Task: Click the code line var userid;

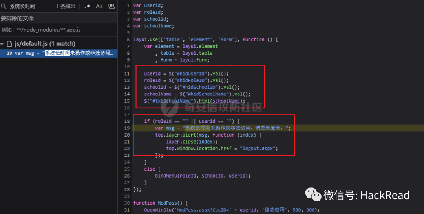Action: (148, 5)
